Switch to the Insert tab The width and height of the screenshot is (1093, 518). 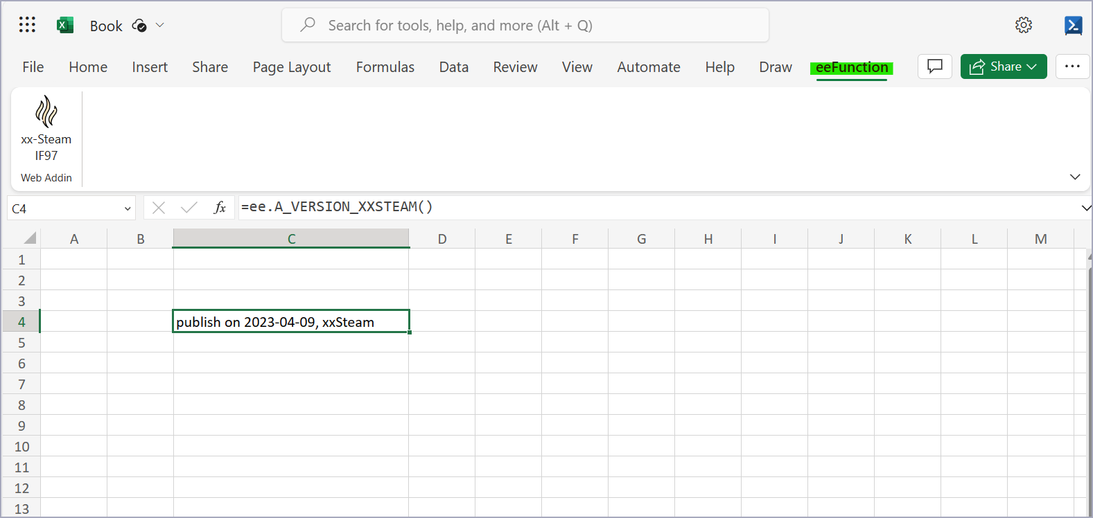tap(150, 67)
